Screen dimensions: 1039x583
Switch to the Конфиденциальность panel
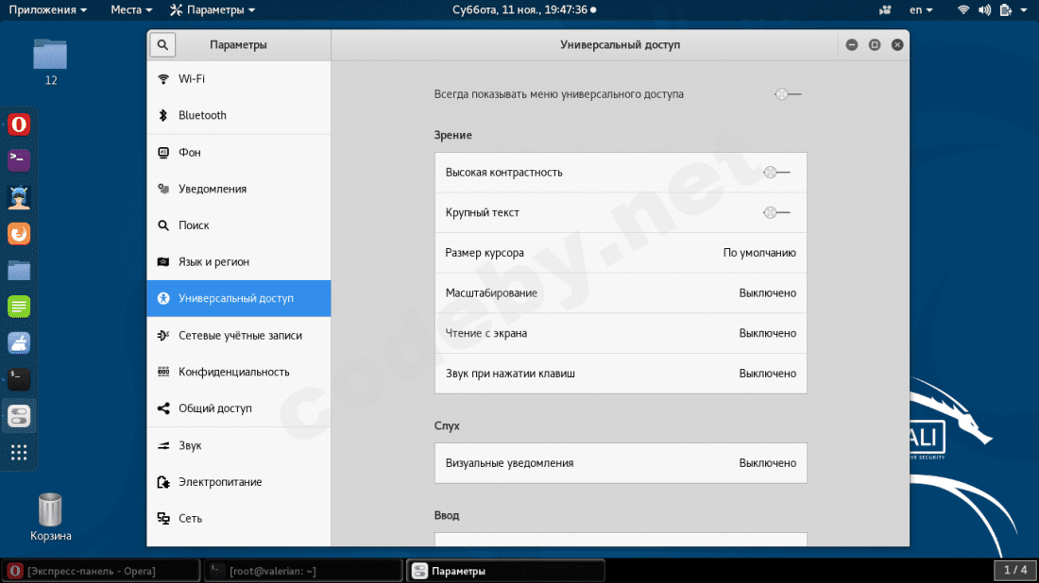point(239,372)
